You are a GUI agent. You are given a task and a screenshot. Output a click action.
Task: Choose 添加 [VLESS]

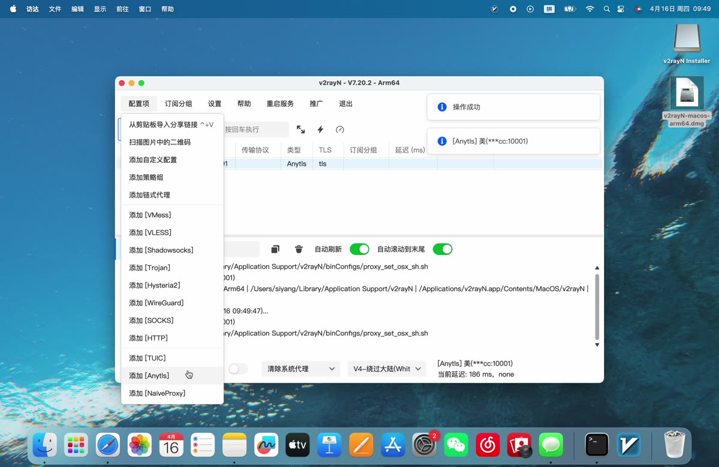pyautogui.click(x=172, y=232)
